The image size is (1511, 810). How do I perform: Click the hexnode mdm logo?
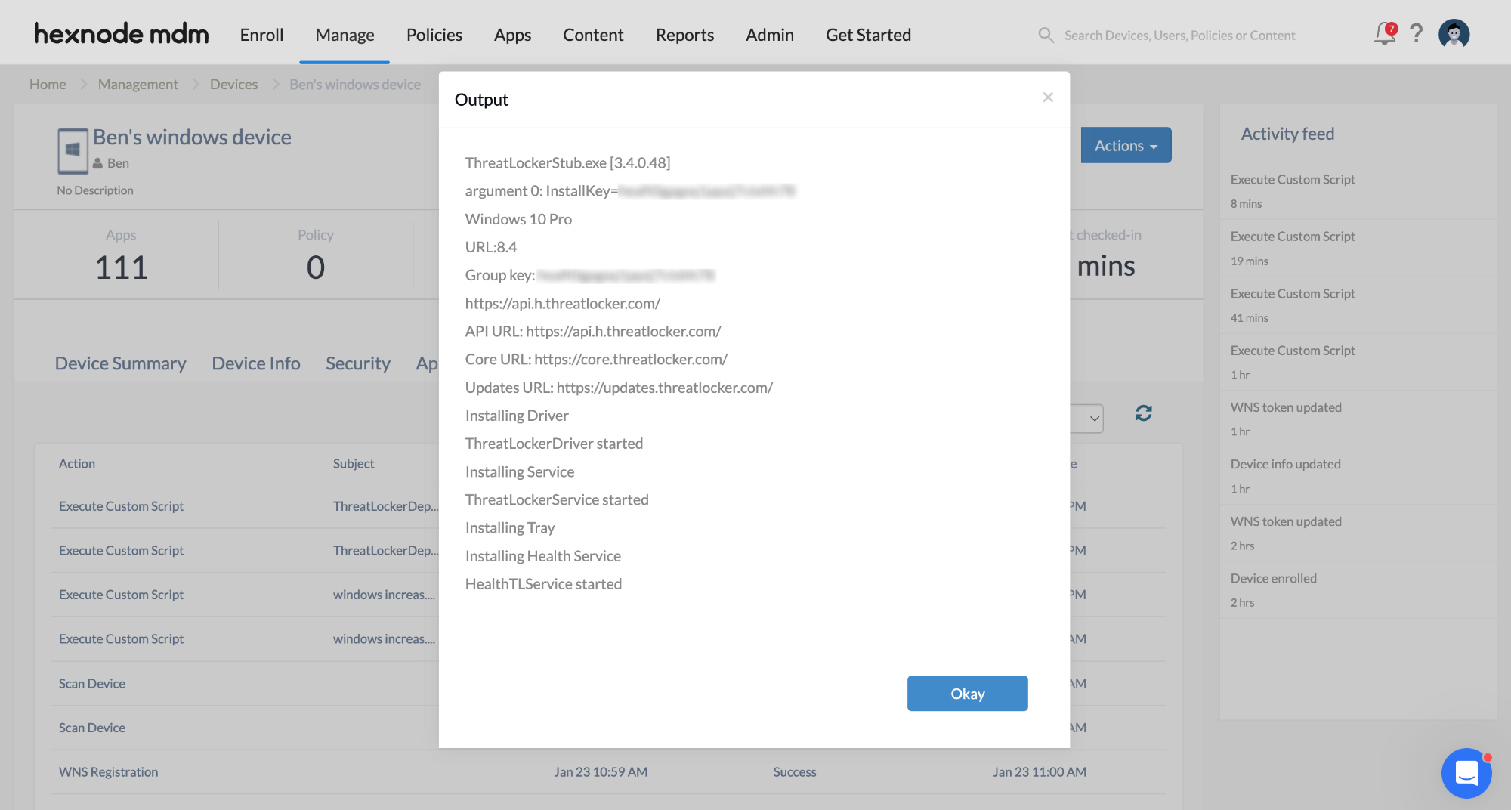121,34
